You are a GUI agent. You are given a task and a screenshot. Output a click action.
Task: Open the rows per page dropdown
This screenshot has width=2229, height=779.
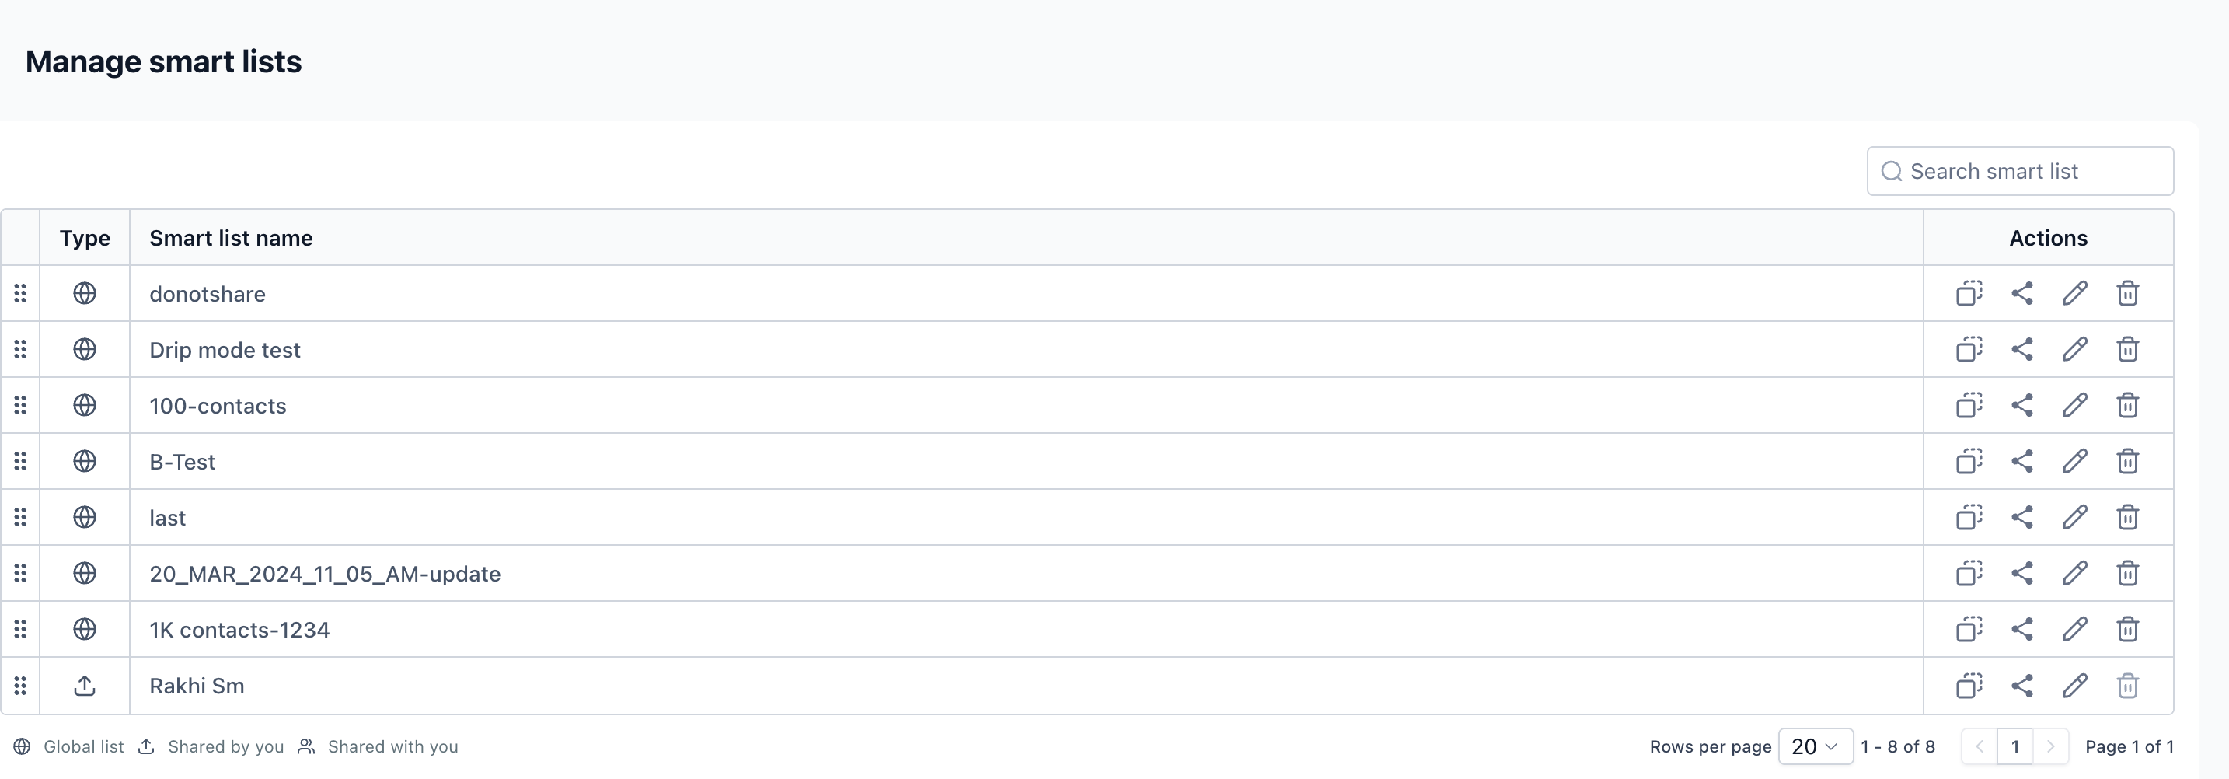click(1815, 746)
